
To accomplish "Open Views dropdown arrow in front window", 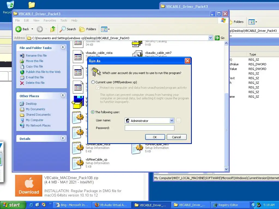I will tap(109, 29).
